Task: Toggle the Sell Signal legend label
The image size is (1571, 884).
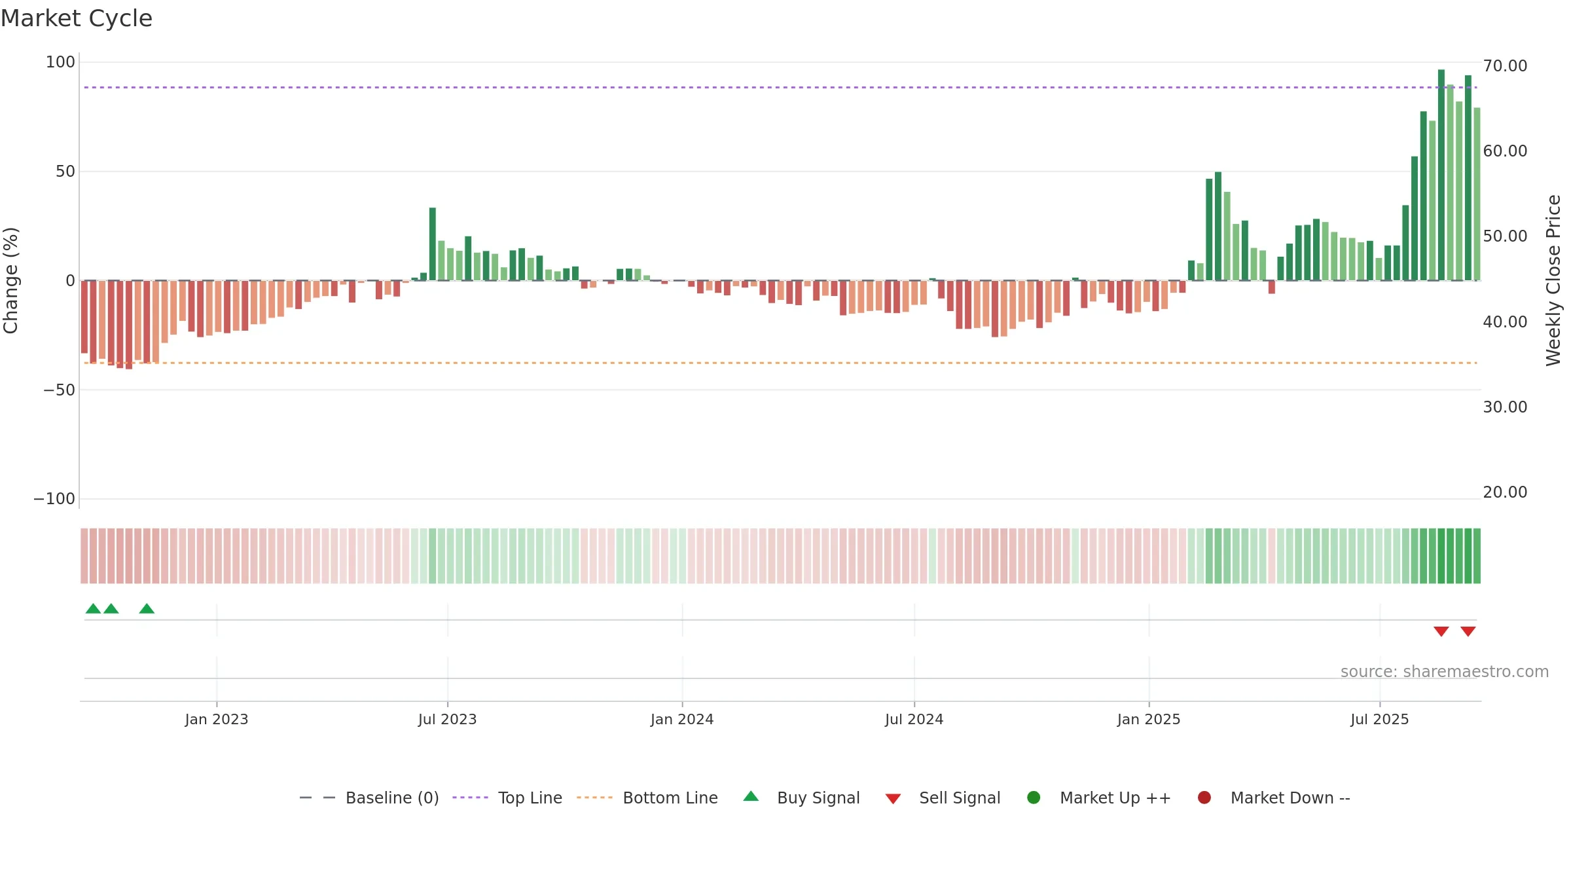Action: tap(960, 798)
